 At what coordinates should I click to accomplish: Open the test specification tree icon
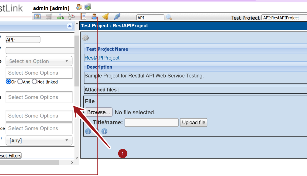60,17
